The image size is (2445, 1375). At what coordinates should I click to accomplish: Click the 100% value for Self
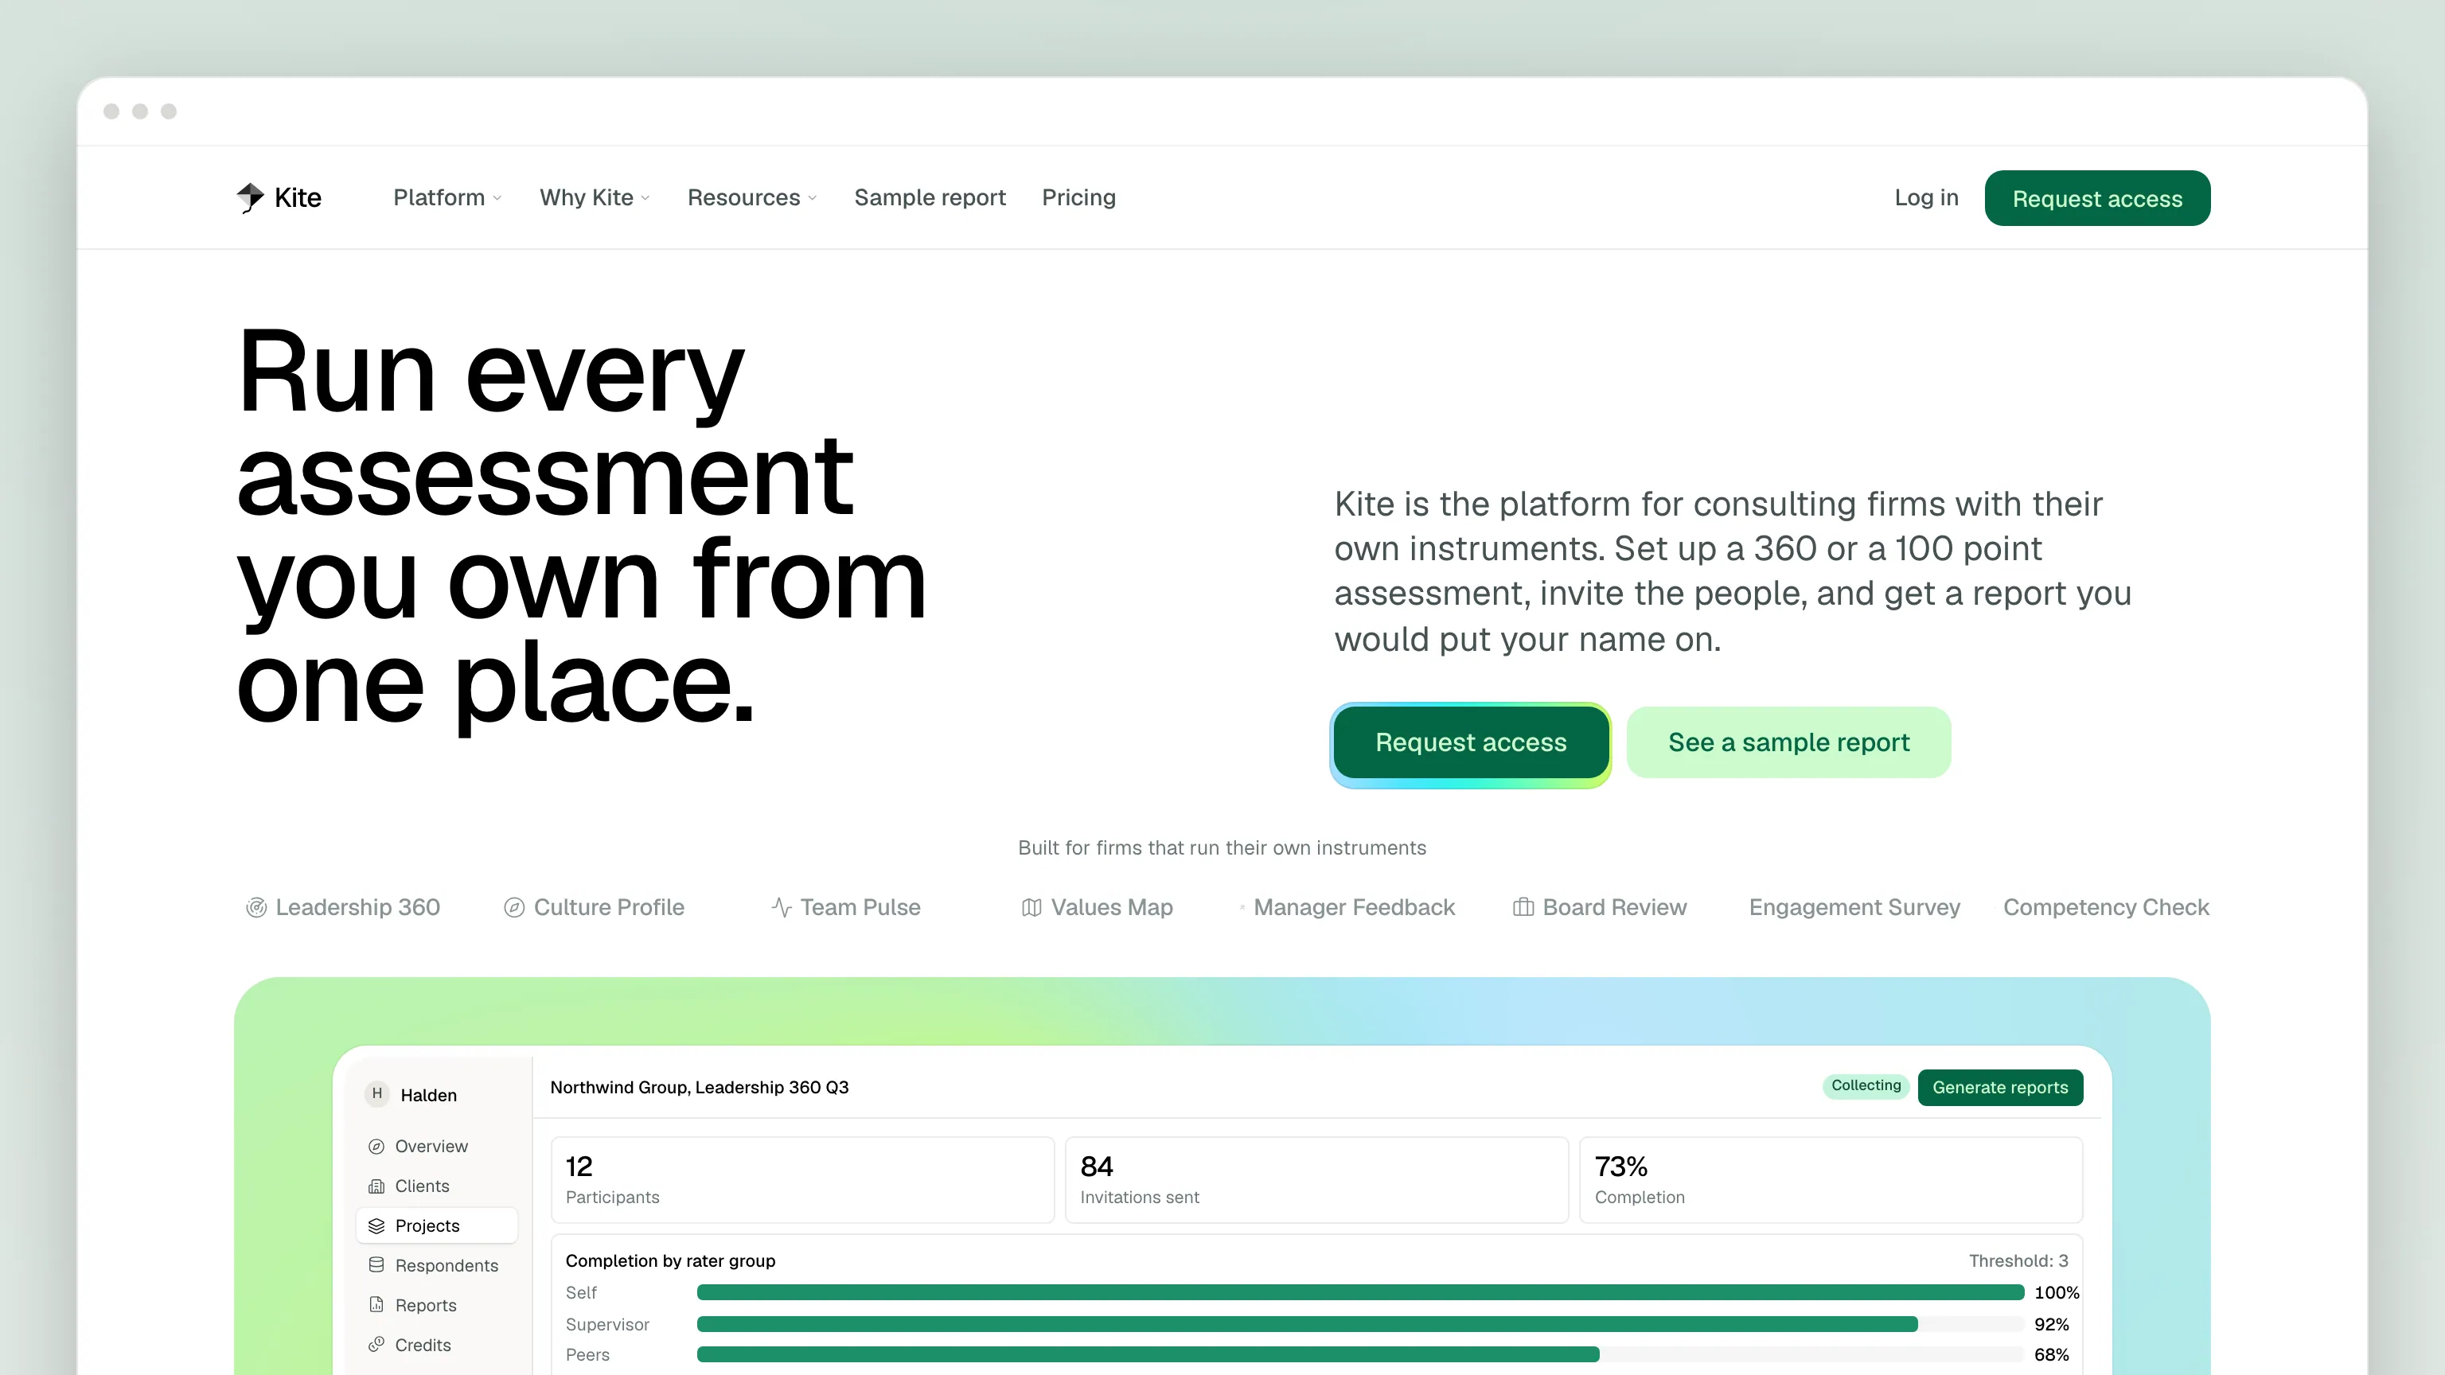point(2057,1292)
